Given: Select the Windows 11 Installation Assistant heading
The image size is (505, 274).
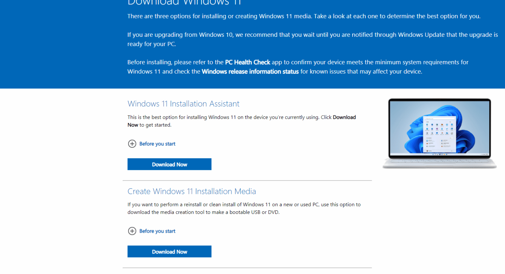Looking at the screenshot, I should point(183,104).
